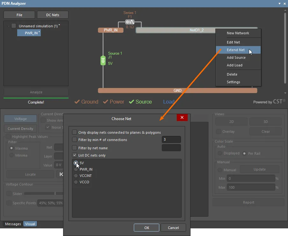This screenshot has width=288, height=236.
Task: Select the 5V net radio button
Action: (x=76, y=163)
